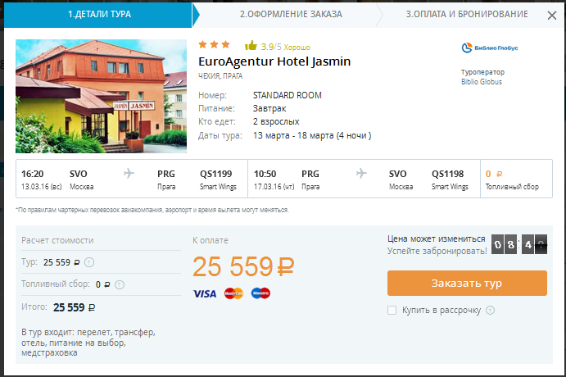Click the thumbs-up rating icon

click(251, 46)
